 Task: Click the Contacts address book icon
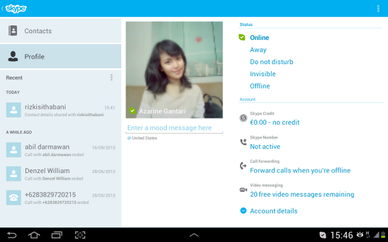coord(13,31)
